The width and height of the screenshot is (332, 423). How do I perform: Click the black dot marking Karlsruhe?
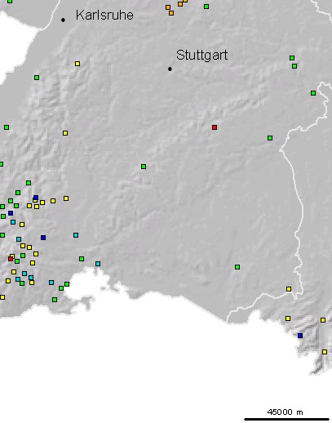tap(63, 20)
